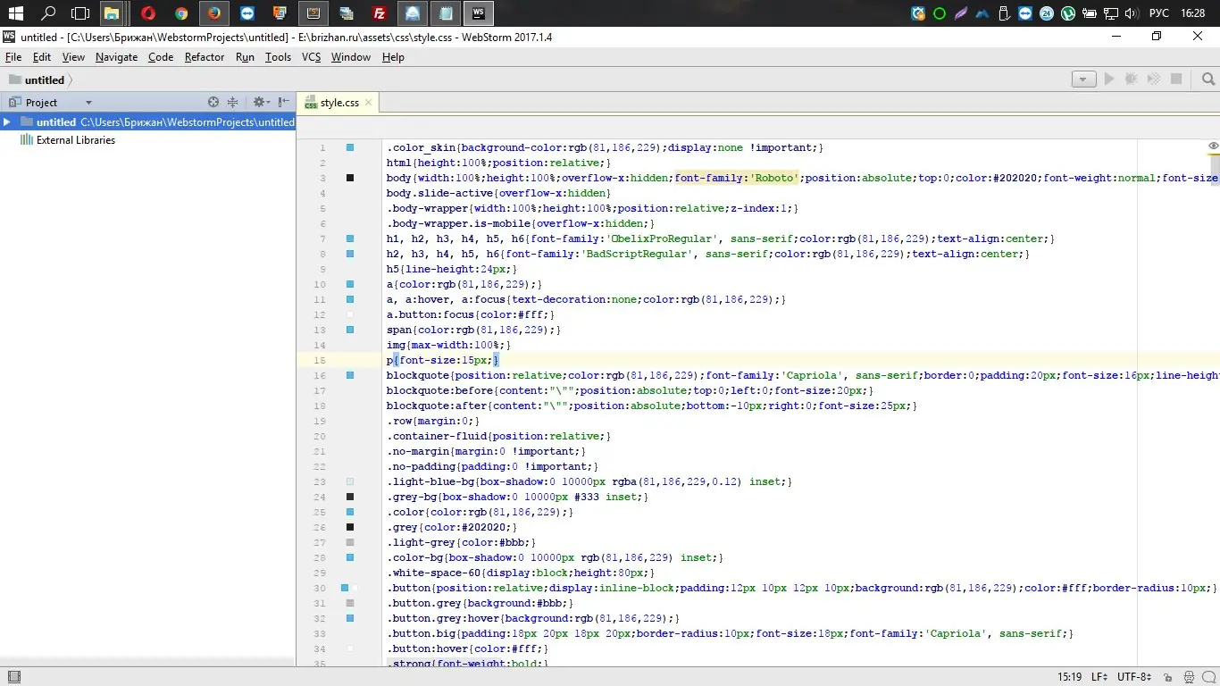Image resolution: width=1220 pixels, height=686 pixels.
Task: Expand the untitled project folder tree node
Action: click(7, 122)
